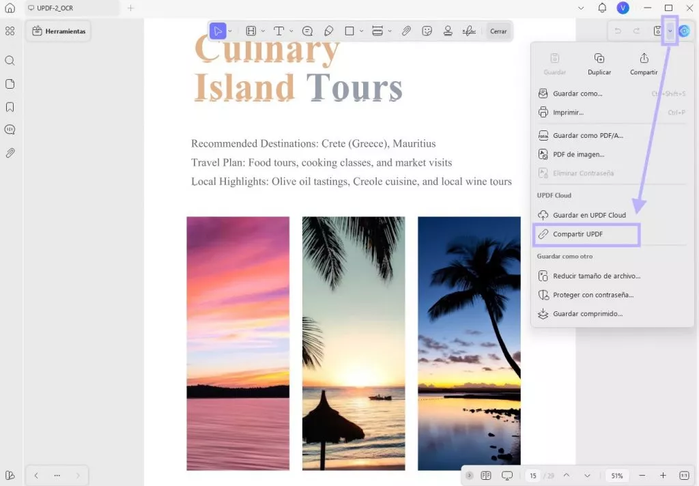The image size is (699, 486).
Task: Select the rectangle shape tool
Action: [349, 31]
